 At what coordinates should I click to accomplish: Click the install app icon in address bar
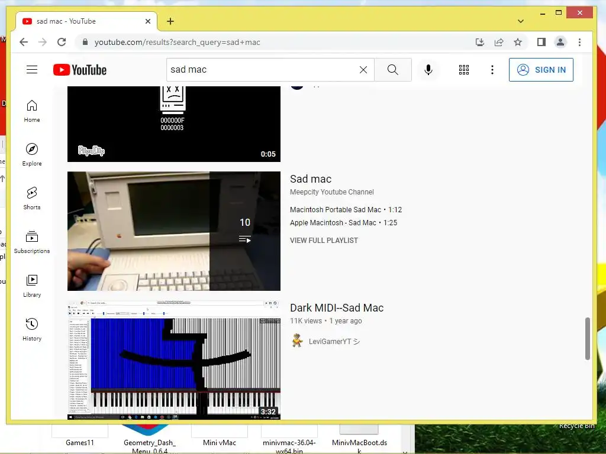click(x=479, y=42)
